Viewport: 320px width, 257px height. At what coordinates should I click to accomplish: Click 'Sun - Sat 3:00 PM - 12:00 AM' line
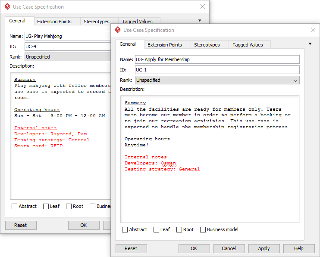(x=60, y=116)
